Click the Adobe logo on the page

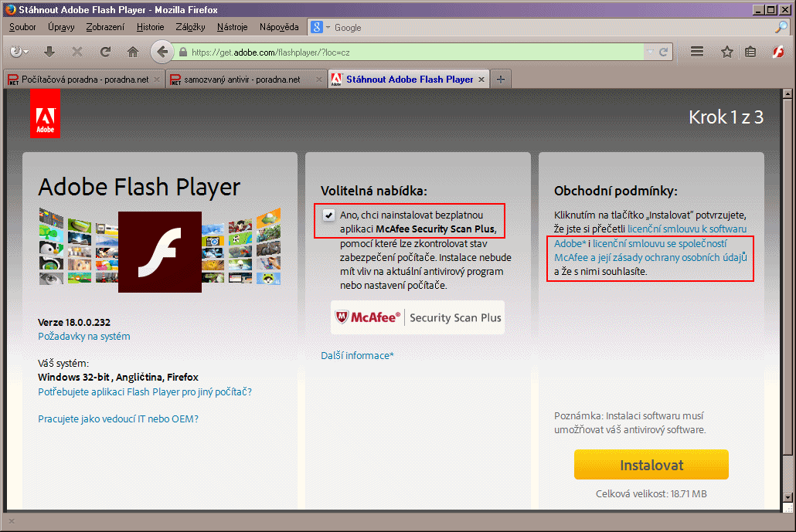[45, 114]
